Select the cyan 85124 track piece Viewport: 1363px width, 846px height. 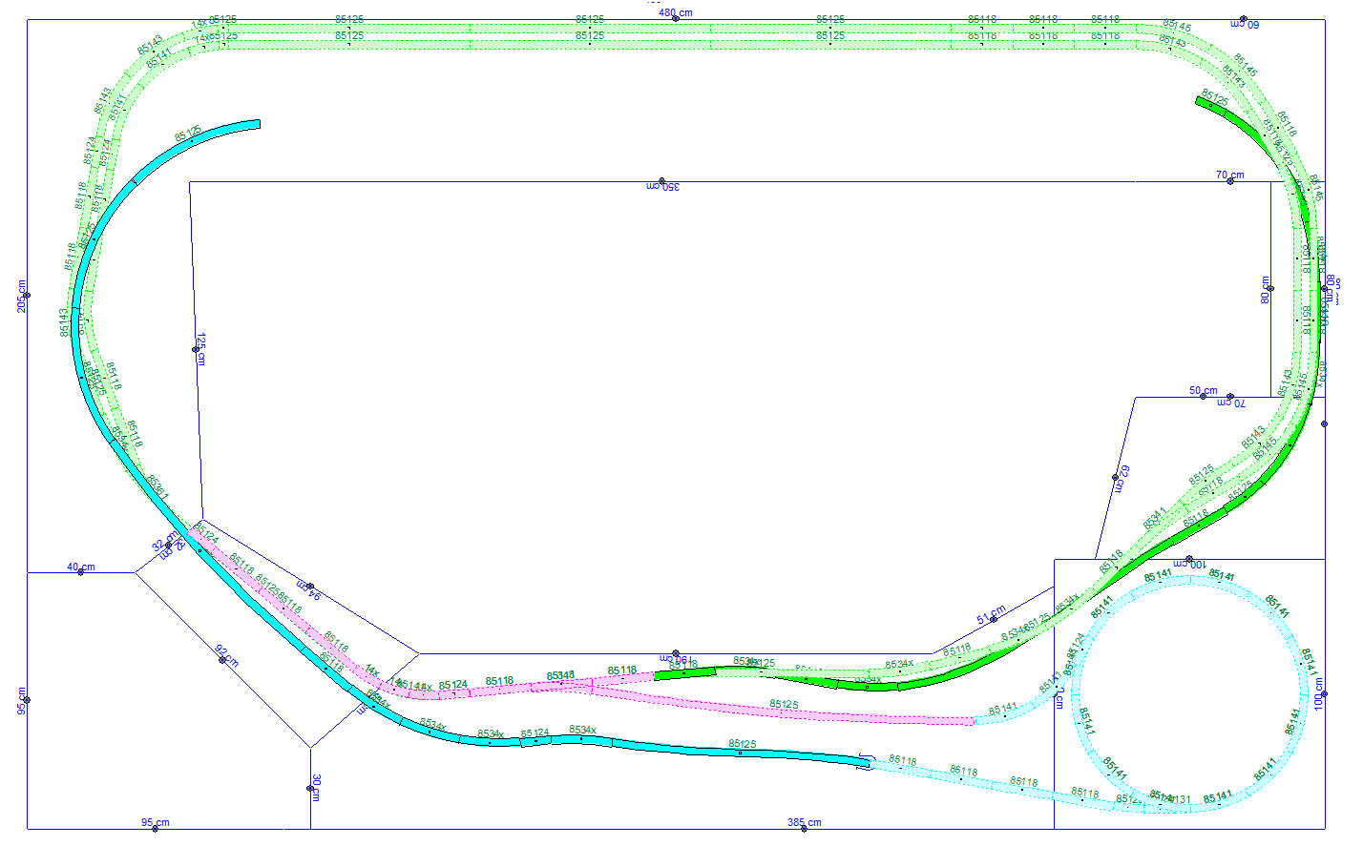(x=535, y=741)
